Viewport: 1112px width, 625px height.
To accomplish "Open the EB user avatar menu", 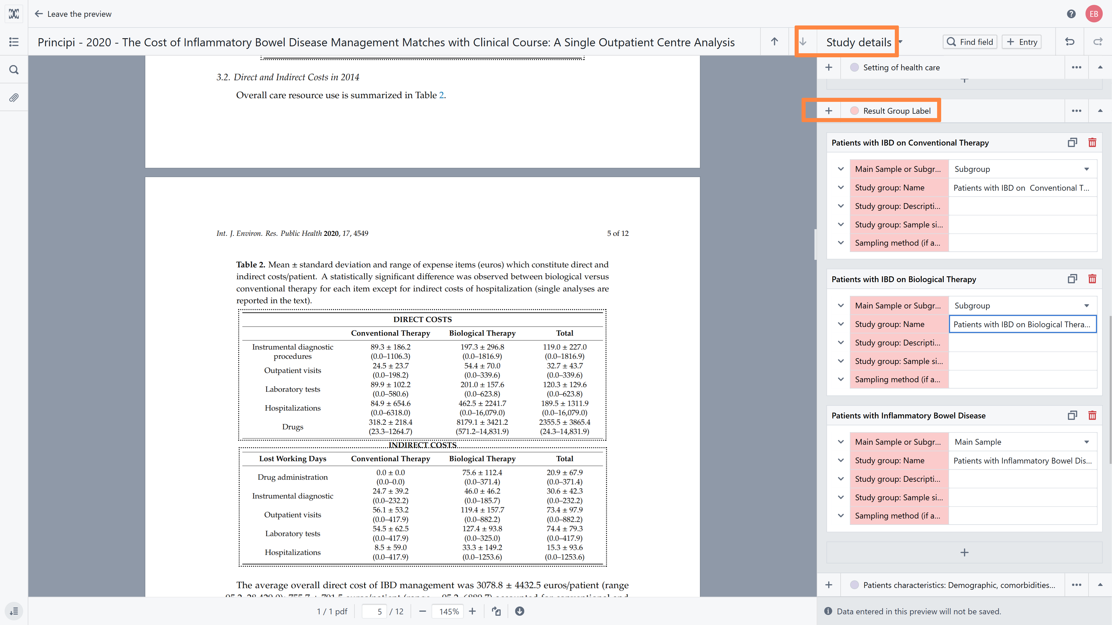I will 1094,14.
